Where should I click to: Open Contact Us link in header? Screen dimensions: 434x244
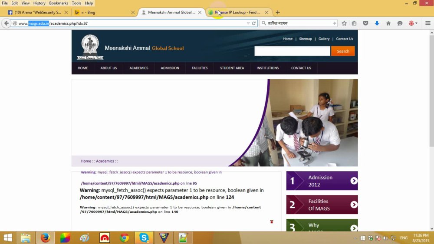345,39
